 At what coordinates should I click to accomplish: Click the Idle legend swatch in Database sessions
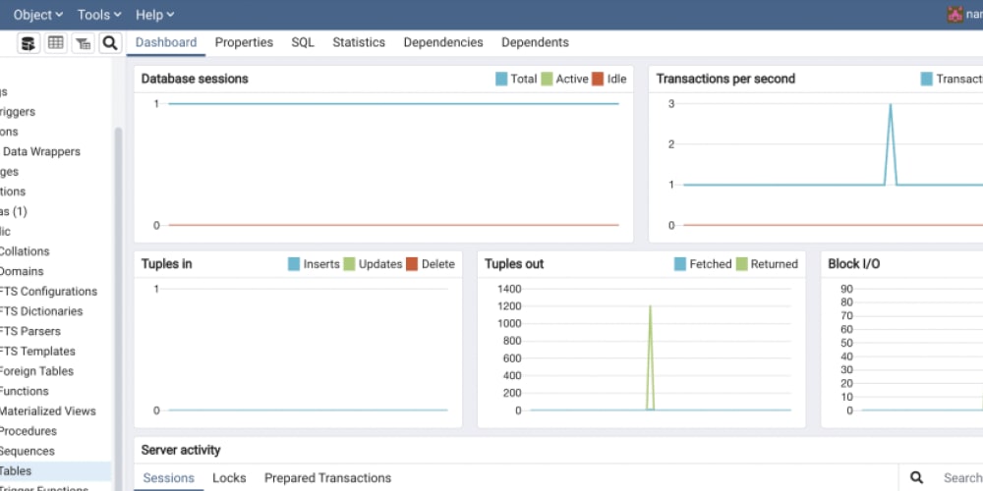click(598, 79)
